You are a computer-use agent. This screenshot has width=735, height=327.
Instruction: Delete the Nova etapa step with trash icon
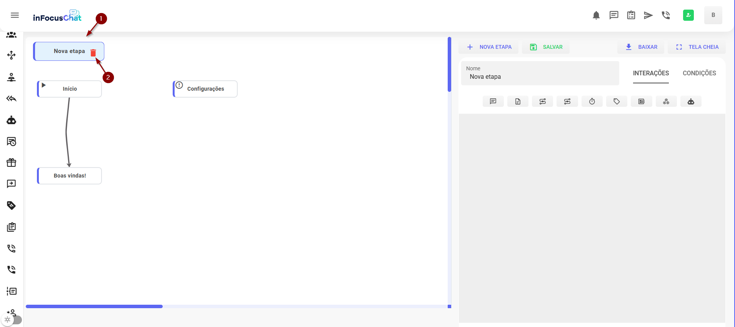click(x=93, y=53)
